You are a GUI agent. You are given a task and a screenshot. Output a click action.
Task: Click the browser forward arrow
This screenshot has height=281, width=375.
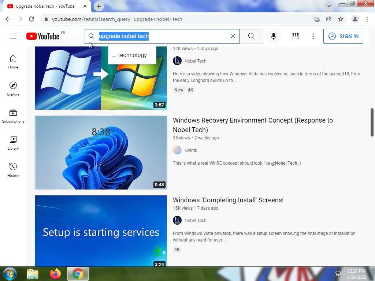point(20,19)
